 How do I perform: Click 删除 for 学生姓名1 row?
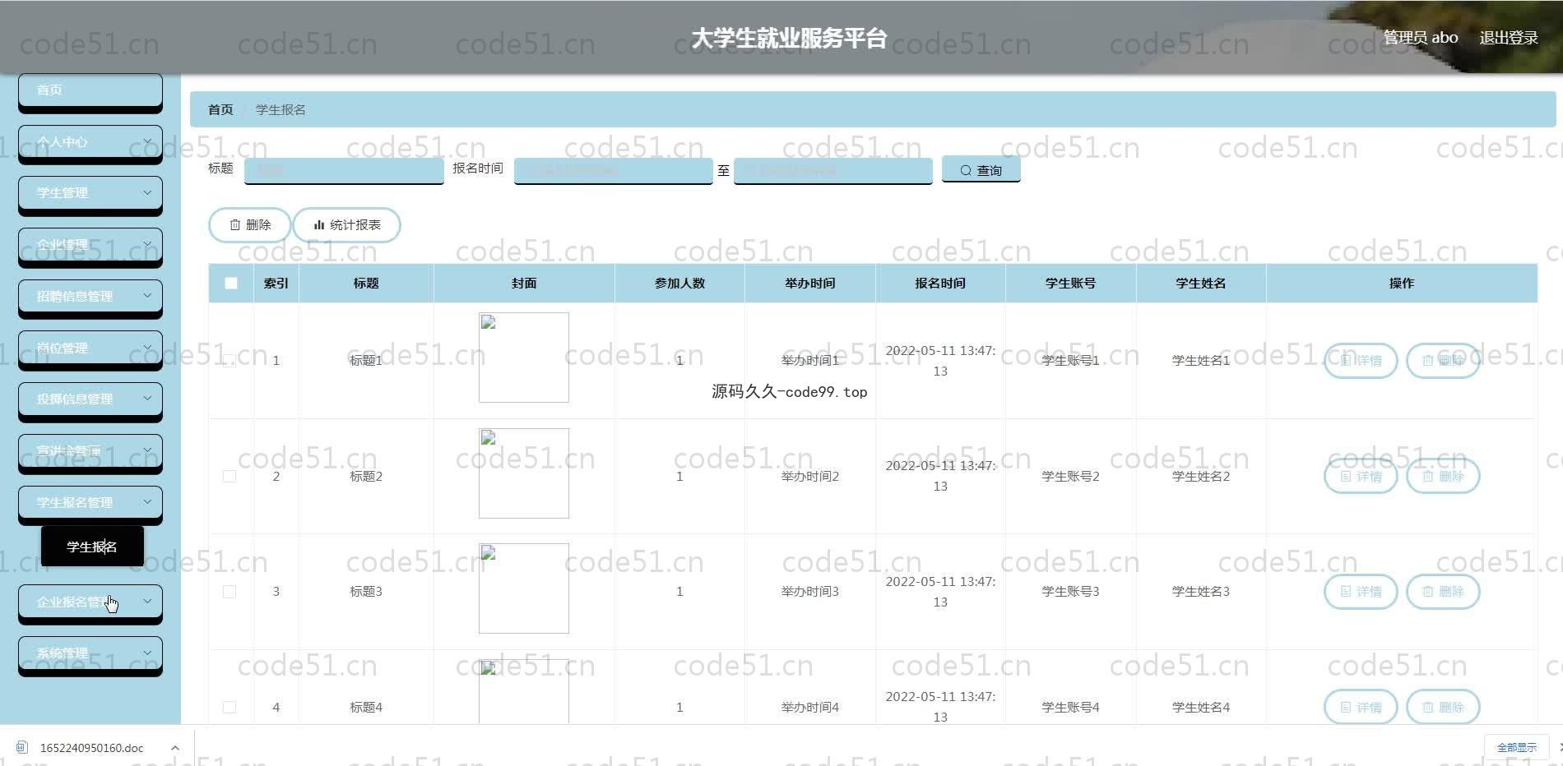point(1443,361)
